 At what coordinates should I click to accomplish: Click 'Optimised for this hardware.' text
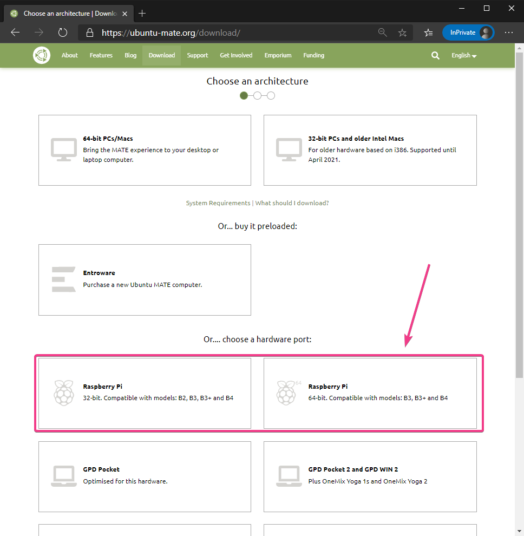tap(125, 481)
